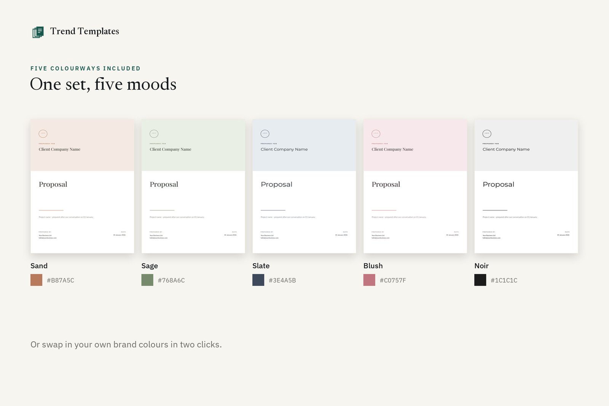Click the Proposal title on Noir template
This screenshot has width=609, height=406.
[499, 185]
